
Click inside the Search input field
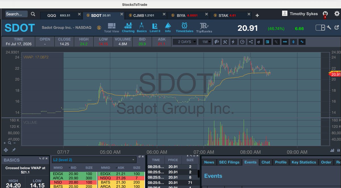(16, 14)
